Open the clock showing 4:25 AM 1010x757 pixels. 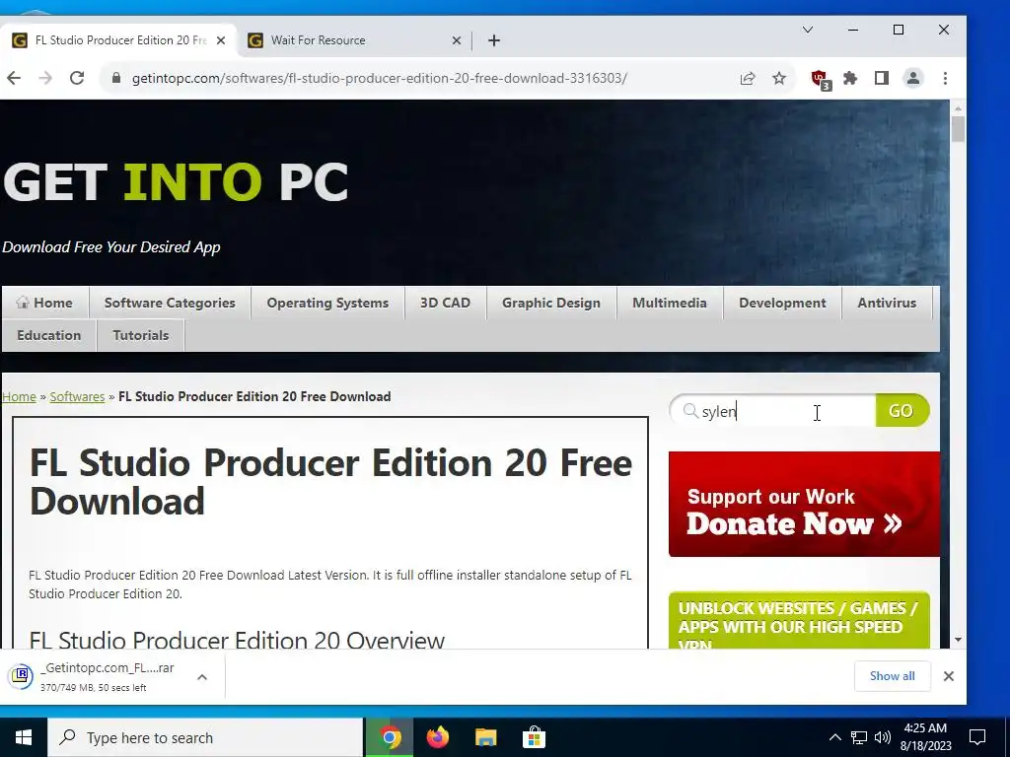[926, 737]
